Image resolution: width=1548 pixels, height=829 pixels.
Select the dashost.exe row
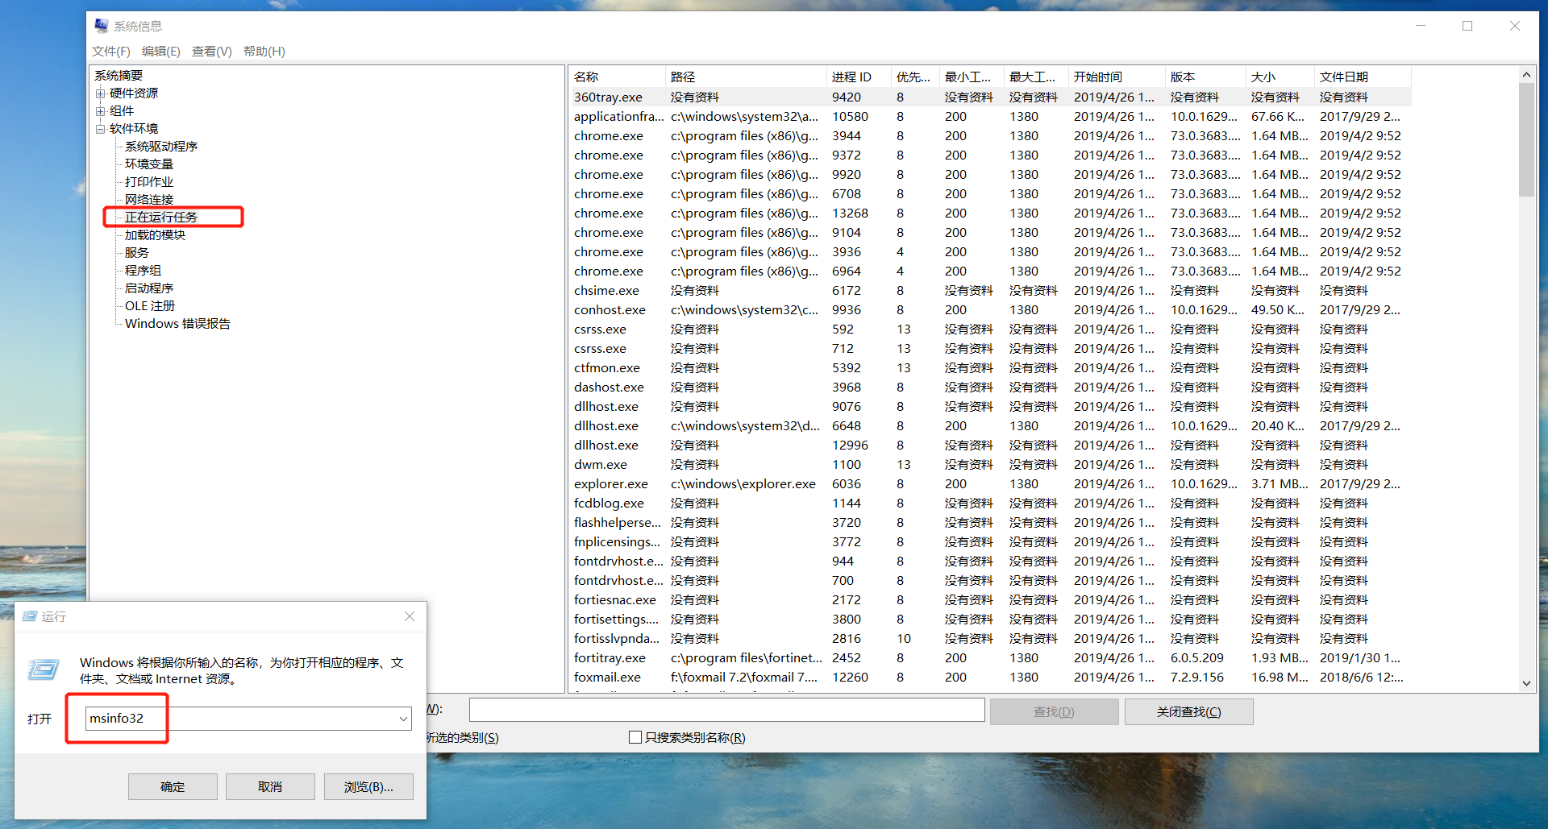click(x=991, y=387)
